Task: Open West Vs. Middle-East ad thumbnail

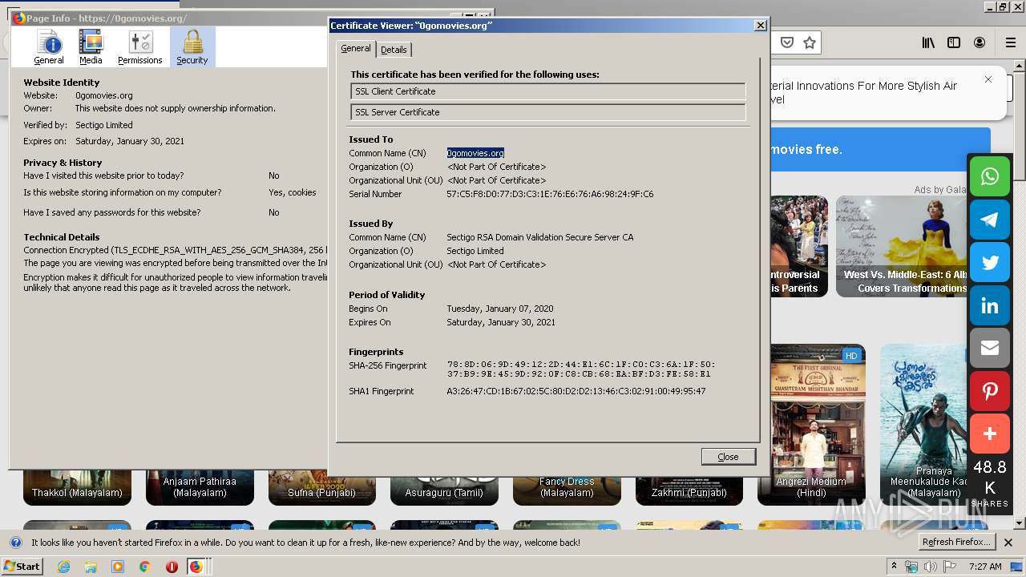Action: pyautogui.click(x=902, y=247)
